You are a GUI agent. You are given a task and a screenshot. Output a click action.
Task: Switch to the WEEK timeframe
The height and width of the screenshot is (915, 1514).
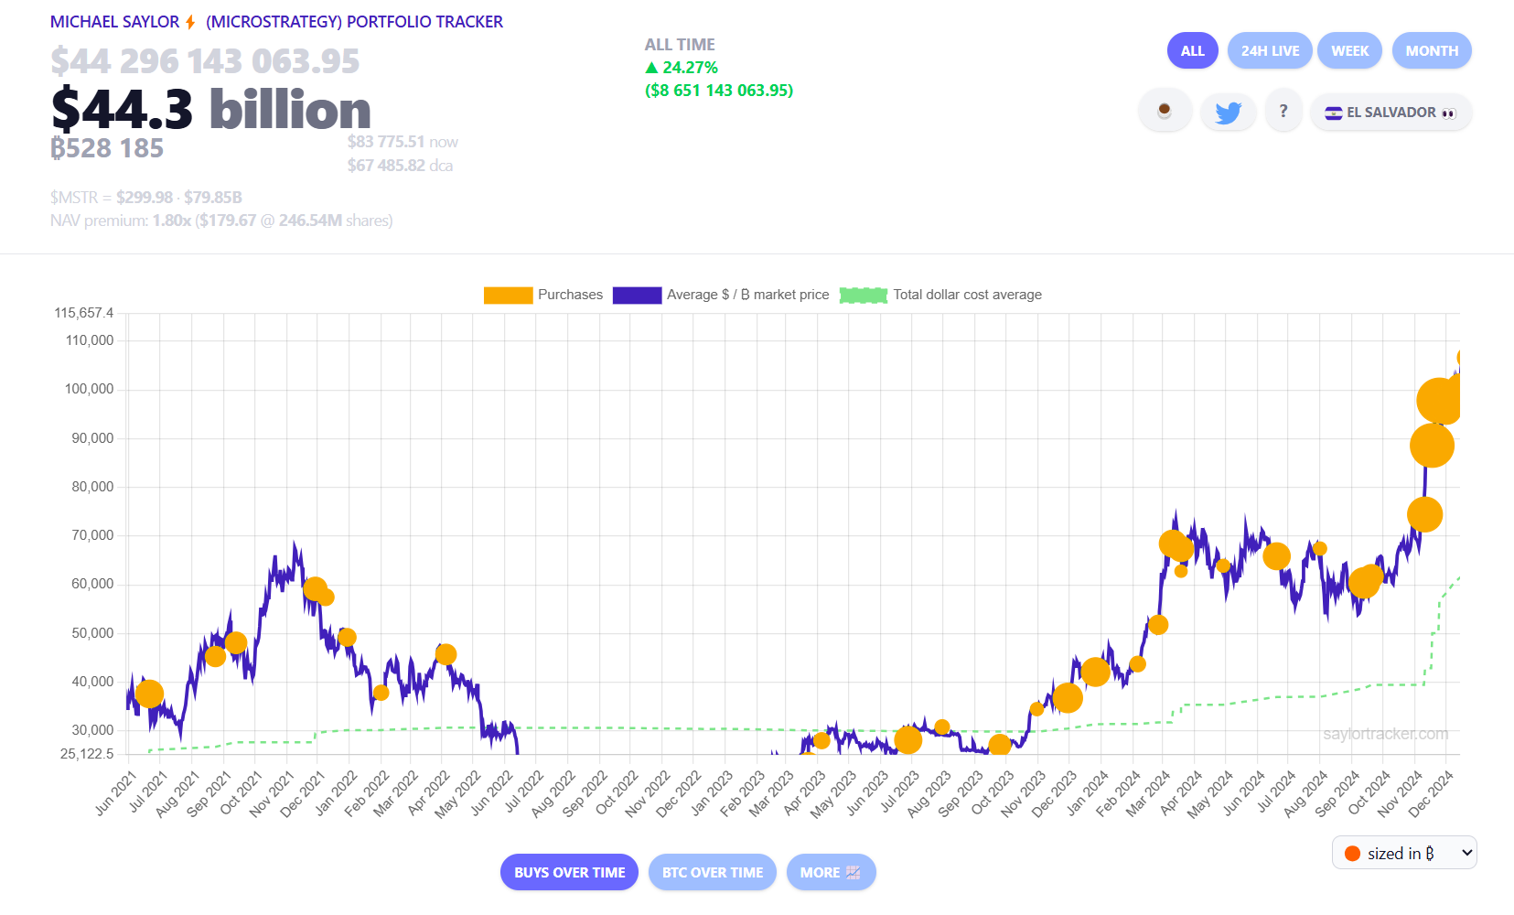tap(1349, 51)
